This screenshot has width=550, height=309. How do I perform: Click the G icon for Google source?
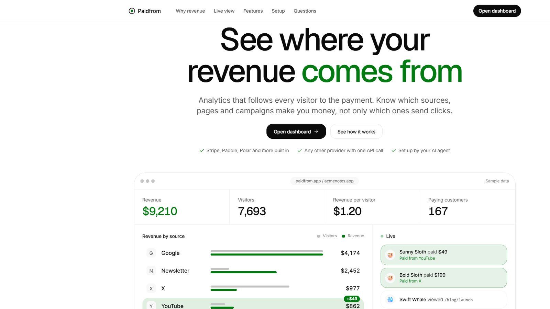[151, 253]
